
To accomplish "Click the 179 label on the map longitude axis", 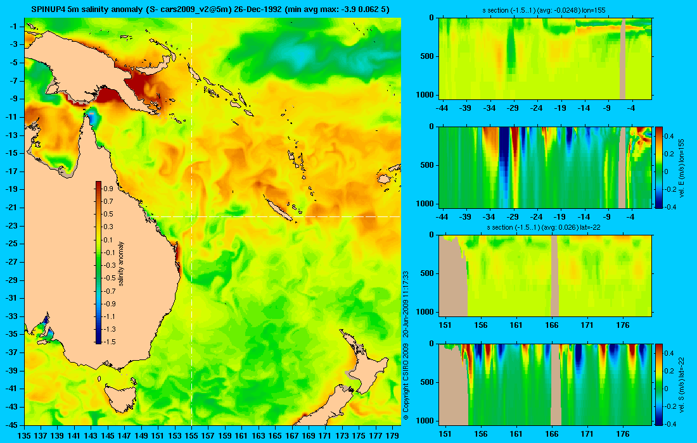I will tap(392, 436).
